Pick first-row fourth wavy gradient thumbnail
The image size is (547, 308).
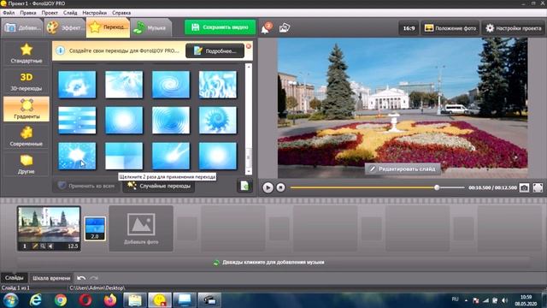(218, 84)
